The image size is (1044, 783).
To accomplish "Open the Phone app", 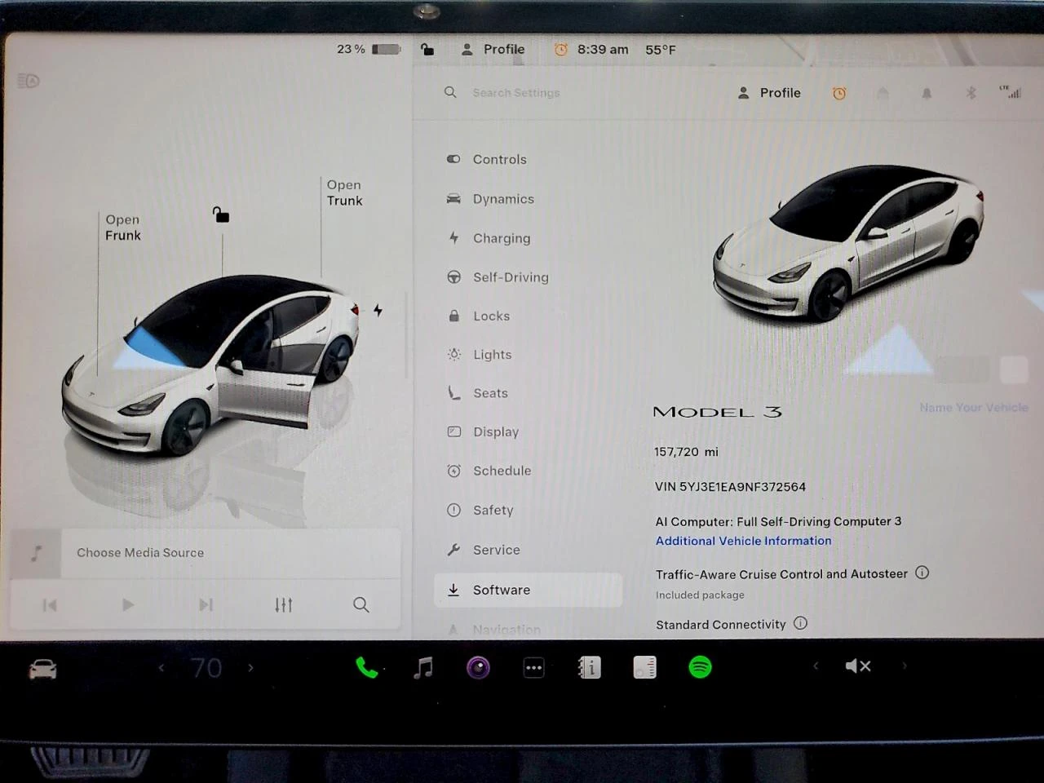I will [x=367, y=668].
